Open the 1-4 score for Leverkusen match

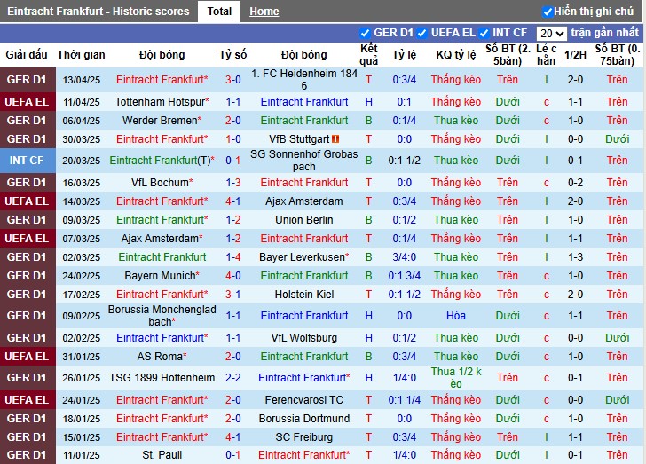(x=232, y=257)
